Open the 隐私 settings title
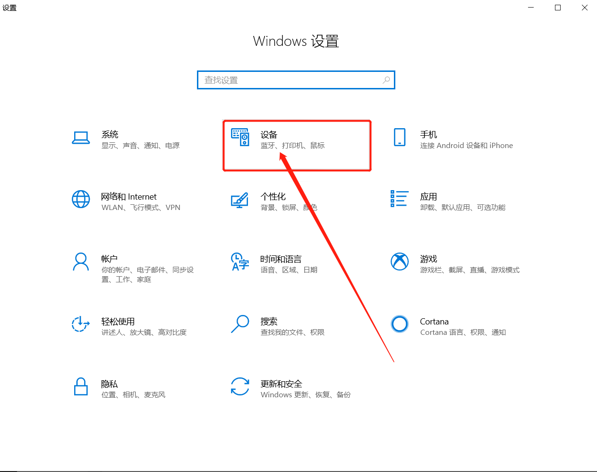597x472 pixels. (x=110, y=384)
